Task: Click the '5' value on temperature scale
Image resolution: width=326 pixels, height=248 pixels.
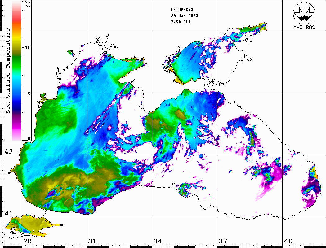Action: tap(29, 94)
